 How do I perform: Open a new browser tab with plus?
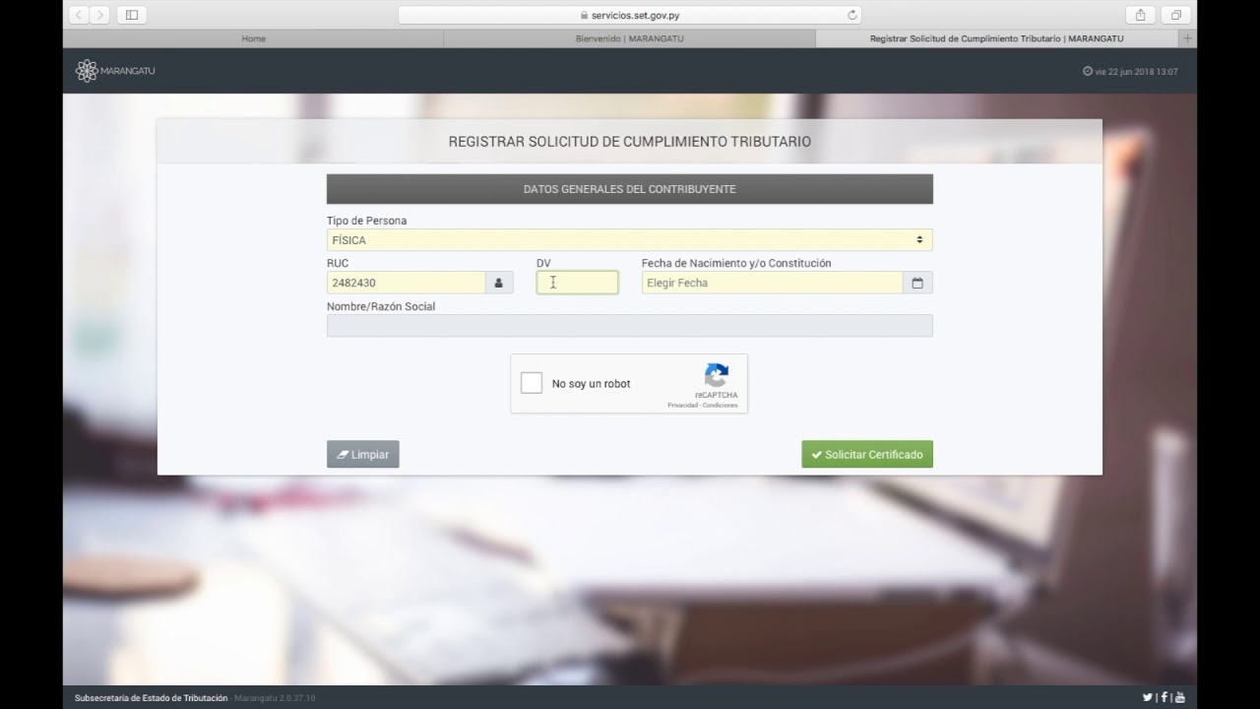point(1187,38)
